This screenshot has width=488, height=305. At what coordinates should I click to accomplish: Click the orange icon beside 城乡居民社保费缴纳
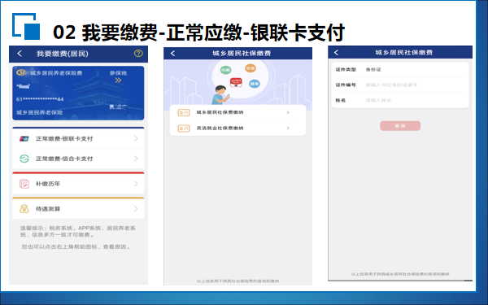(184, 113)
